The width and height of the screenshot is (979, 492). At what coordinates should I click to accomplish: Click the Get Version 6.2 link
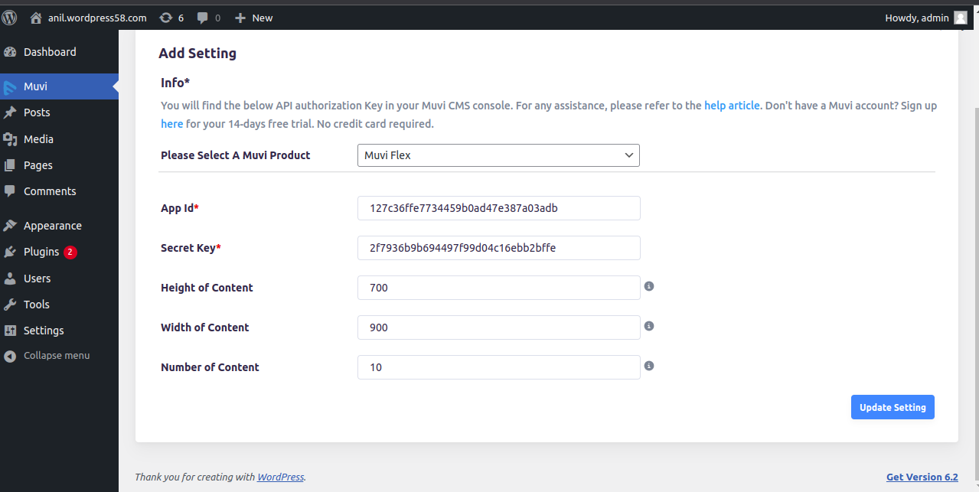click(x=922, y=477)
